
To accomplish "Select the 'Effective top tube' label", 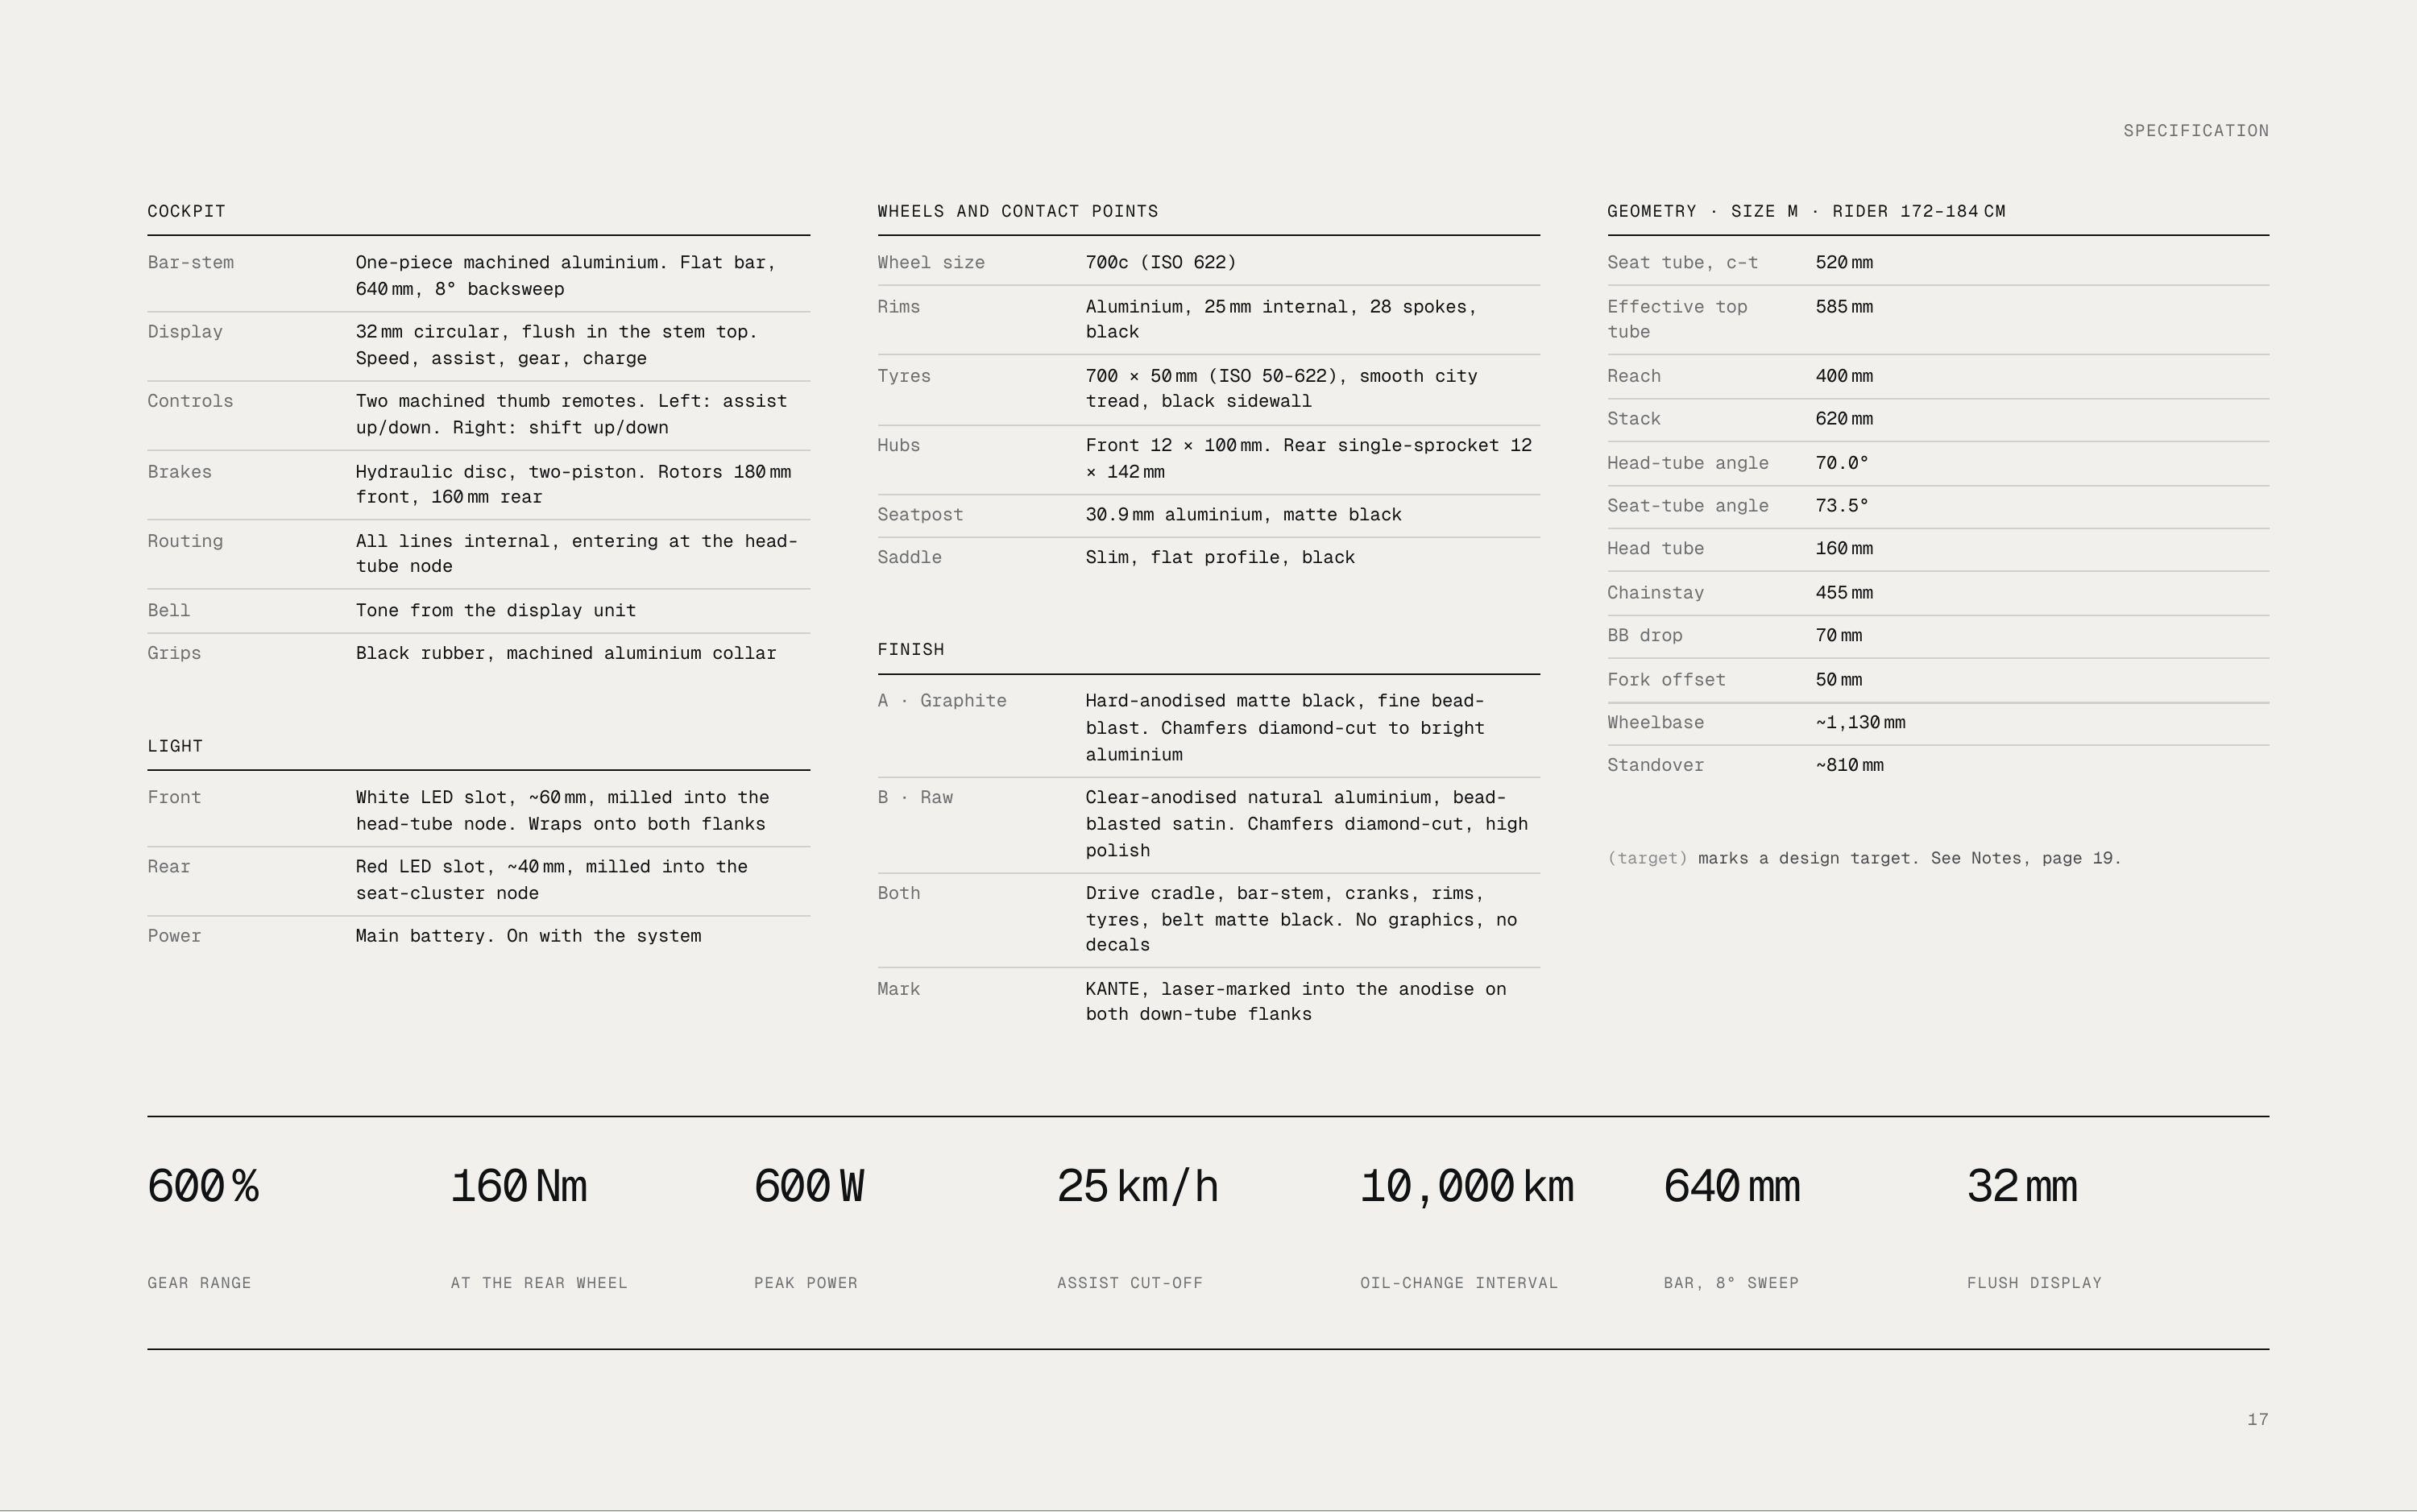I will [1678, 320].
